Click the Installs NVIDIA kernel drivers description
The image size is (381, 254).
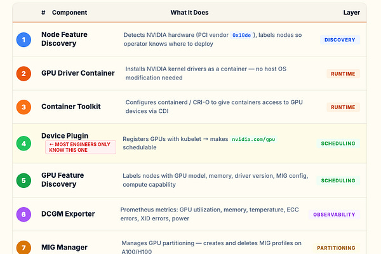tap(206, 74)
